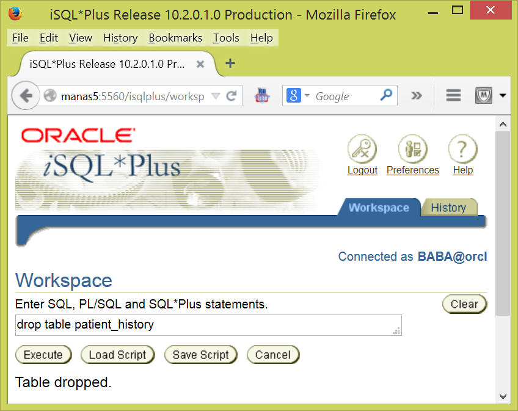This screenshot has width=518, height=411.
Task: Click the Oracle logo
Action: click(x=78, y=136)
